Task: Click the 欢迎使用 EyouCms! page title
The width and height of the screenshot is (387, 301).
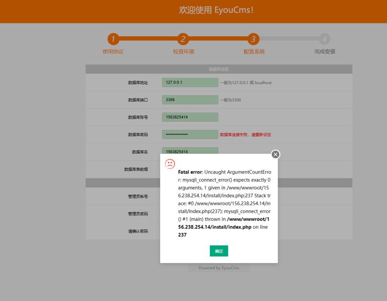Action: [x=216, y=10]
